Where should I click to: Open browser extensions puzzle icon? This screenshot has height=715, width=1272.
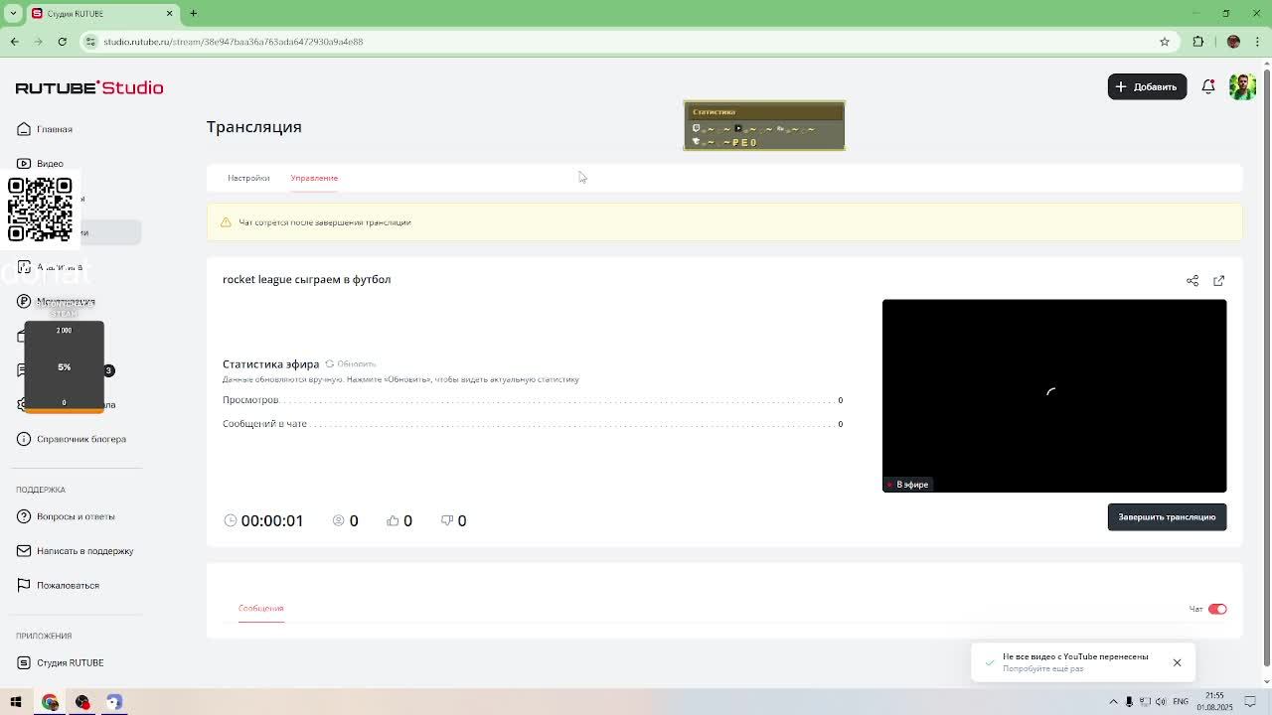1198,42
